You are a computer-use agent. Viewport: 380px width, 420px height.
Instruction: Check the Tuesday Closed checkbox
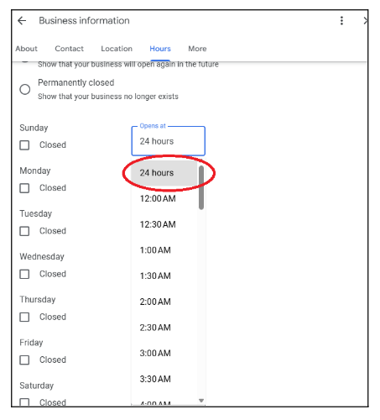pyautogui.click(x=24, y=231)
